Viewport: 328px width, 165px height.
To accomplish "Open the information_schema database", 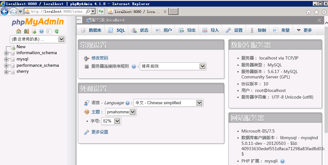I will click(37, 53).
